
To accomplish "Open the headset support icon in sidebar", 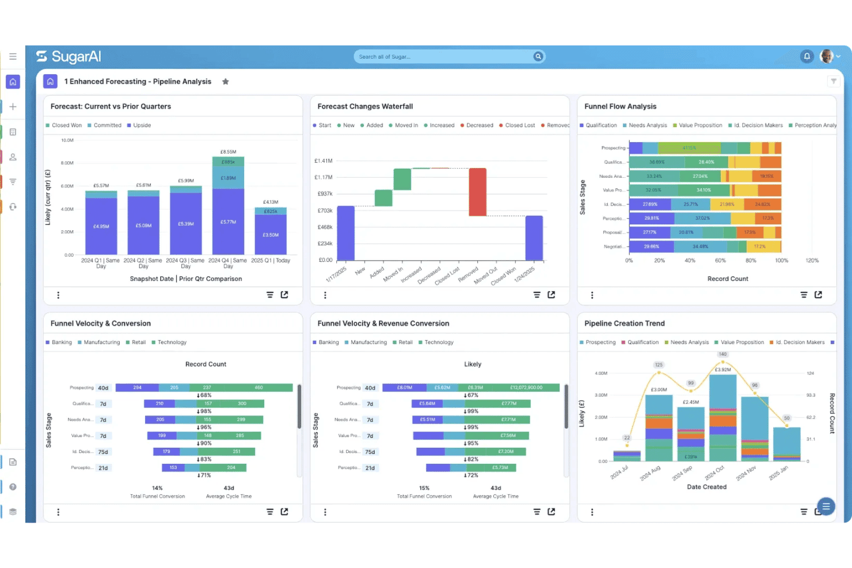I will point(13,207).
